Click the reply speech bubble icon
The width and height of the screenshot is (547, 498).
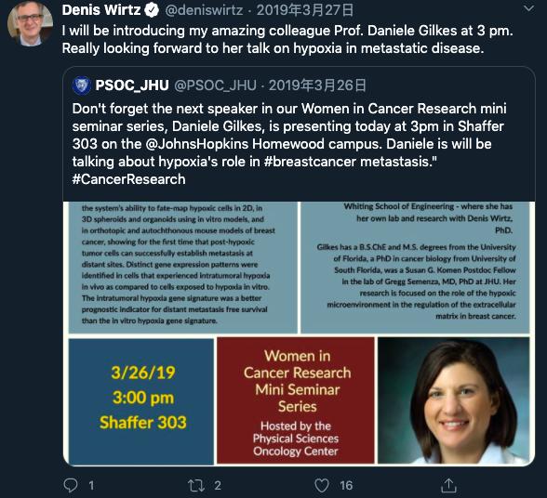[x=71, y=485]
